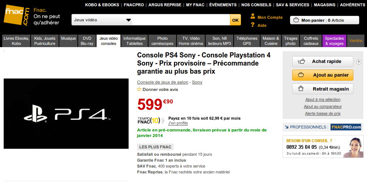Click into the search text field
367x183 pixels.
pyautogui.click(x=181, y=20)
